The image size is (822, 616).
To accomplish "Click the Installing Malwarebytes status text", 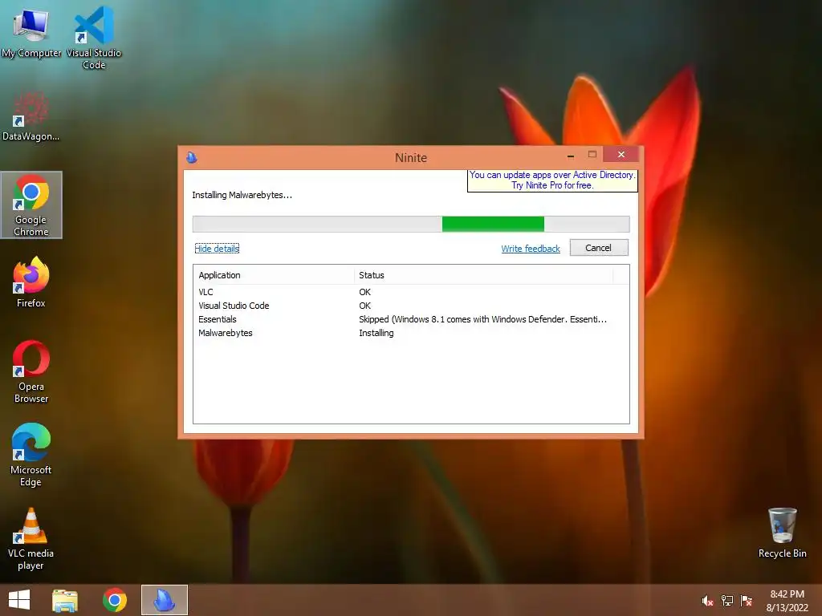I will (242, 195).
